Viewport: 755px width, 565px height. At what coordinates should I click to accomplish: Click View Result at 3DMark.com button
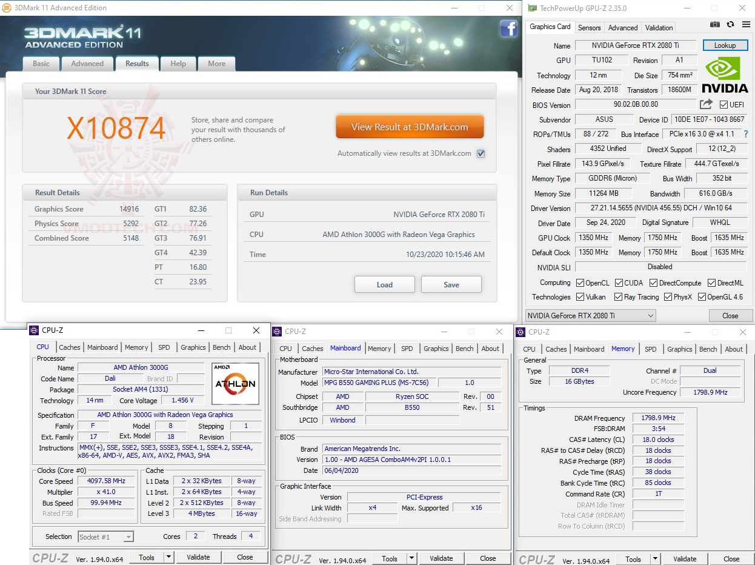coord(410,127)
